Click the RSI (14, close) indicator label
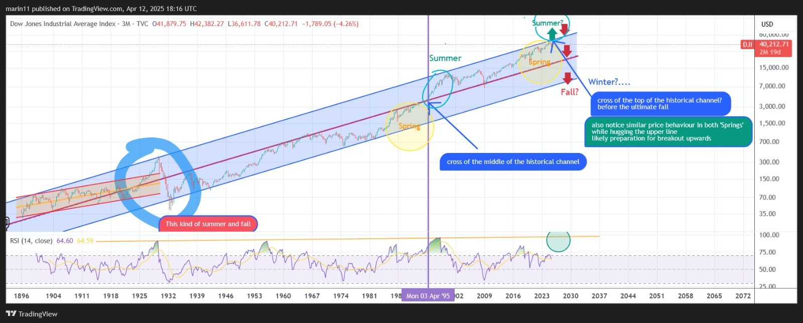 (31, 241)
